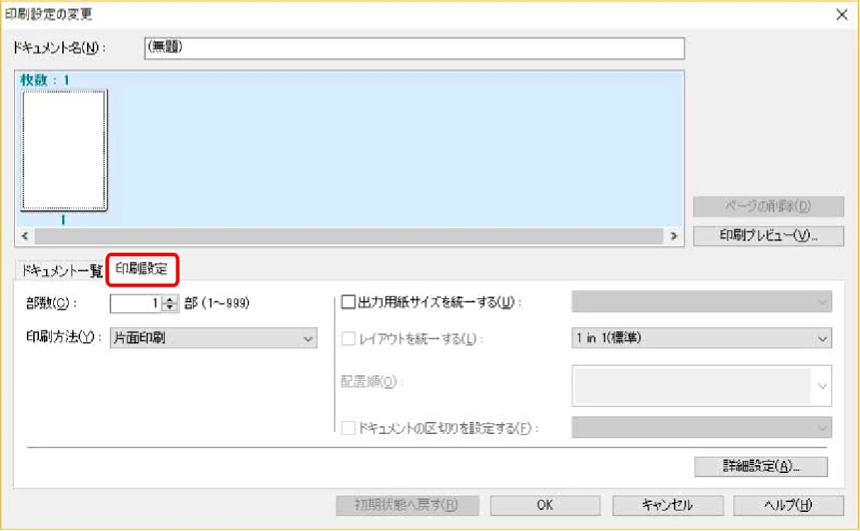Confirm with the OK button
Image resolution: width=860 pixels, height=531 pixels.
[x=544, y=505]
